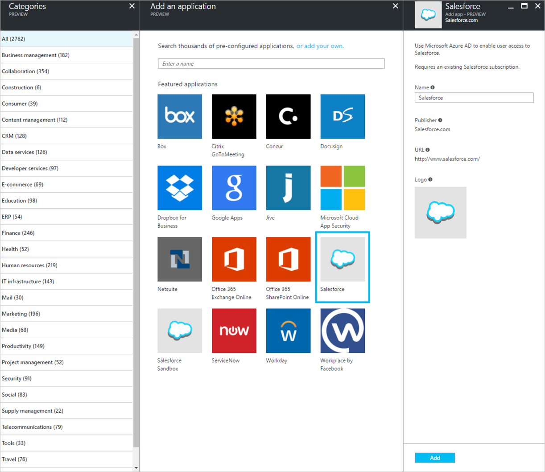Select the Social (83) category
The height and width of the screenshot is (472, 545).
click(x=66, y=394)
